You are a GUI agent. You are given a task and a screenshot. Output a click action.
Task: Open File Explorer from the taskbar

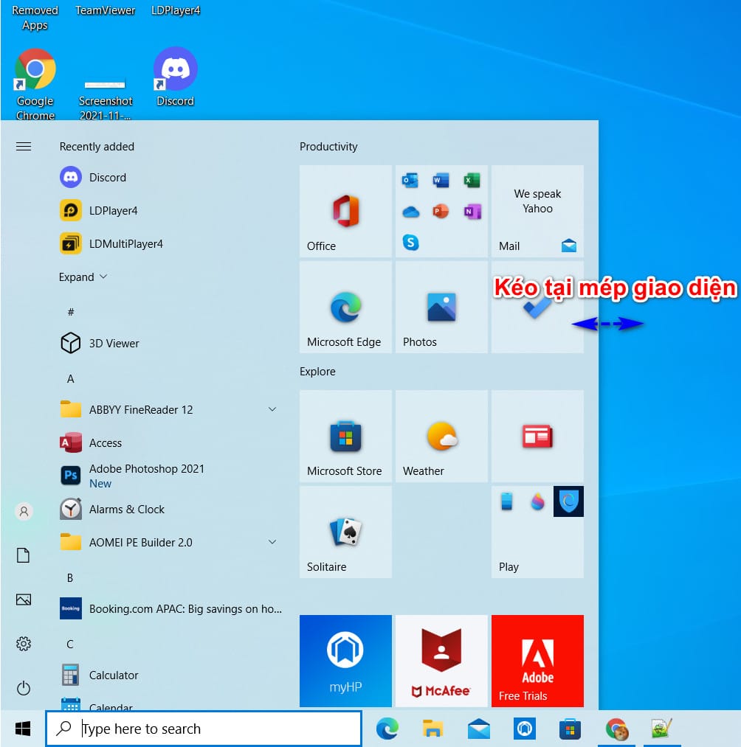432,729
